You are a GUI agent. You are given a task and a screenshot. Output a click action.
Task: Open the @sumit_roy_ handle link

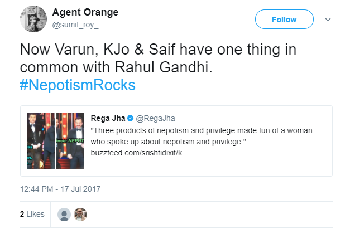click(x=74, y=25)
